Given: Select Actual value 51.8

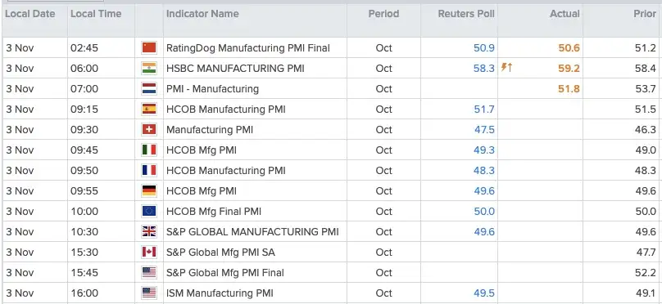Looking at the screenshot, I should (569, 89).
